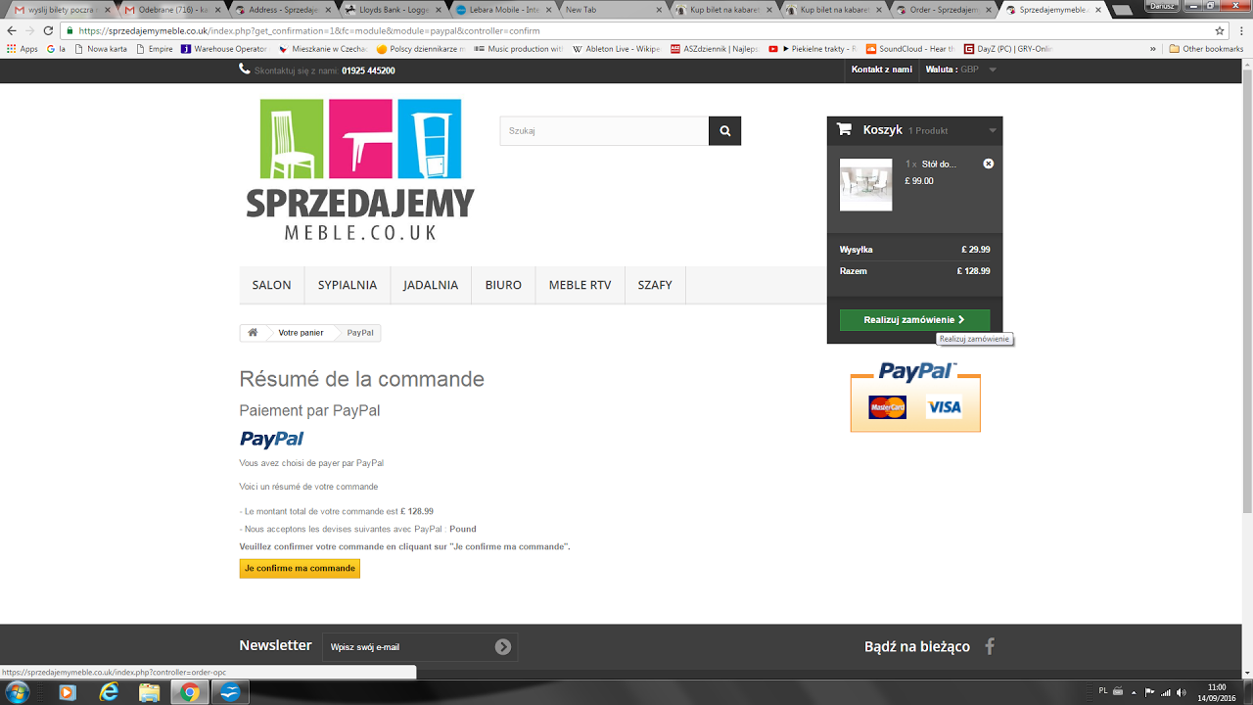Click the volume icon in system tray
The width and height of the screenshot is (1253, 705).
1181,692
